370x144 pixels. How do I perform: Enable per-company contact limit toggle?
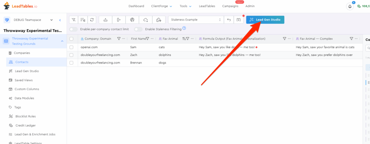(73, 29)
